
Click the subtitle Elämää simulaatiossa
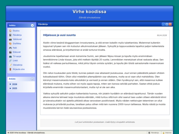tap(89, 18)
